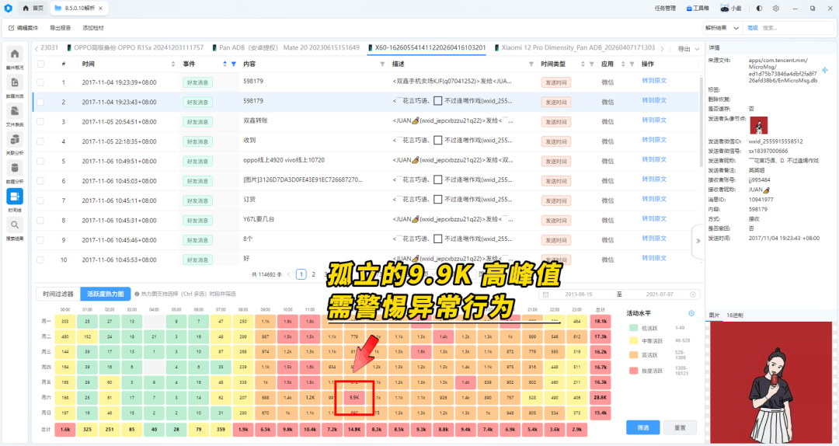Open the 数据分析 database sidebar icon
Viewport: 839px width, 446px height.
pos(15,168)
